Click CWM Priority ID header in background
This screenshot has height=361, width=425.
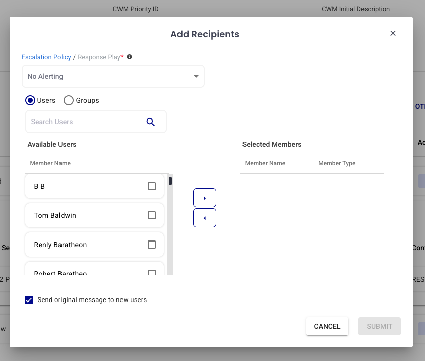[136, 9]
